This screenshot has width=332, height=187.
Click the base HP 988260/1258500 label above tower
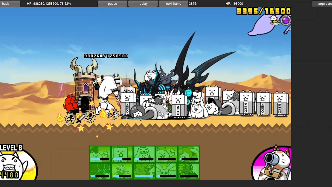106,56
